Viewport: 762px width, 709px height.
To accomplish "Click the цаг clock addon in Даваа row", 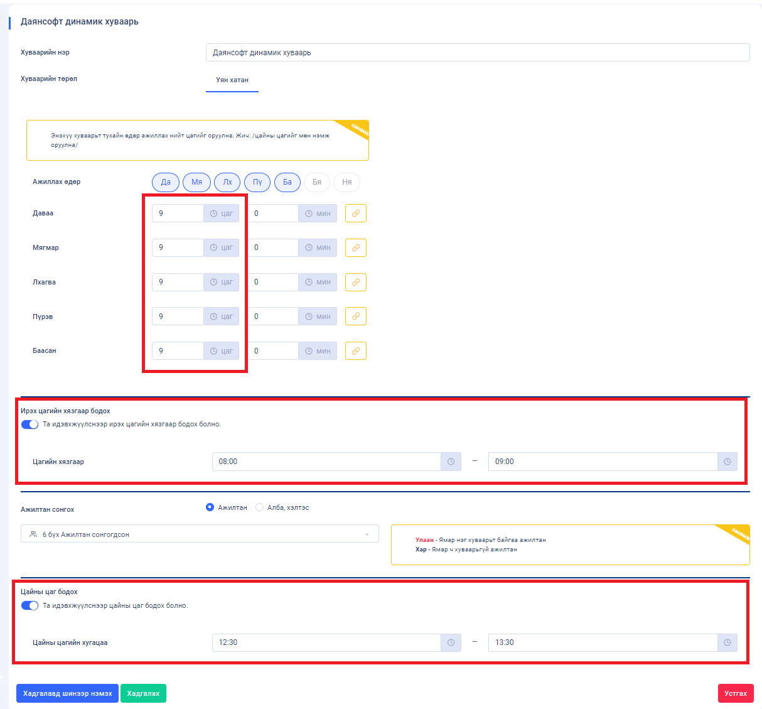I will point(222,214).
